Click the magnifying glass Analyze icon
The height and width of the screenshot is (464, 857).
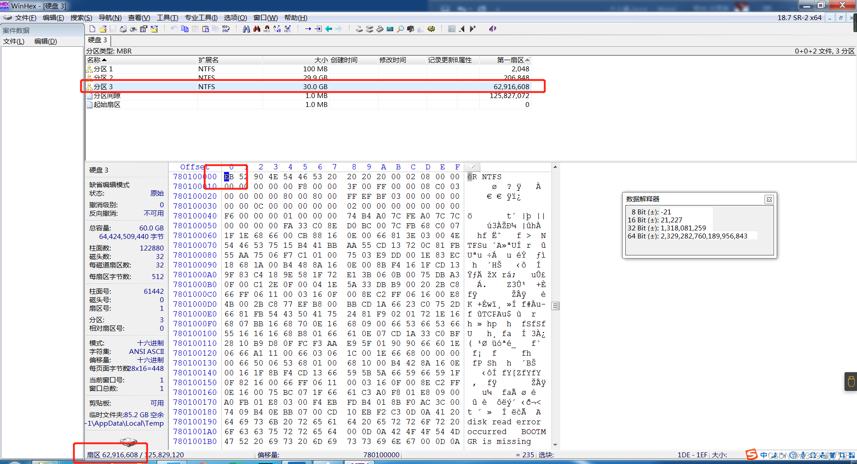click(400, 29)
